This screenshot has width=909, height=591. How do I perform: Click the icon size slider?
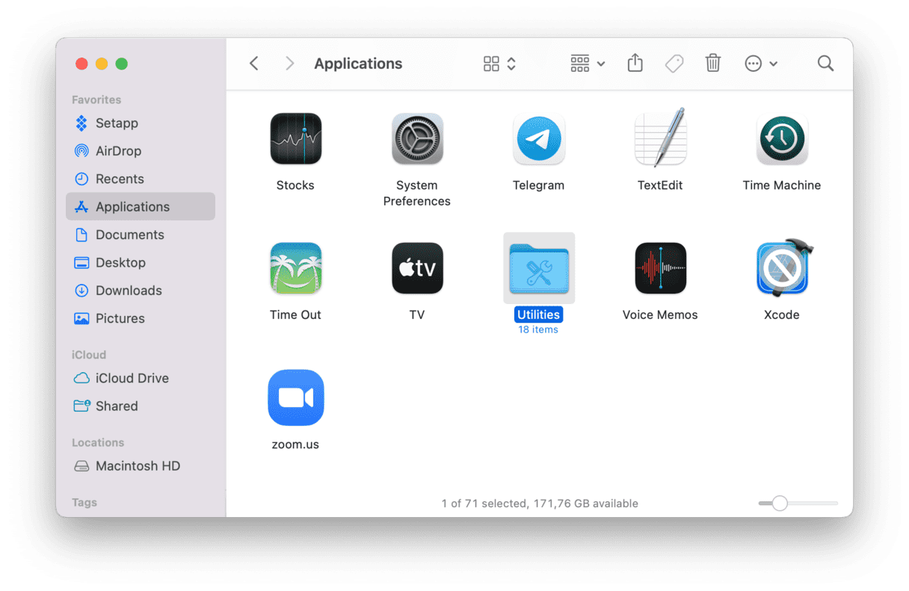pyautogui.click(x=797, y=504)
